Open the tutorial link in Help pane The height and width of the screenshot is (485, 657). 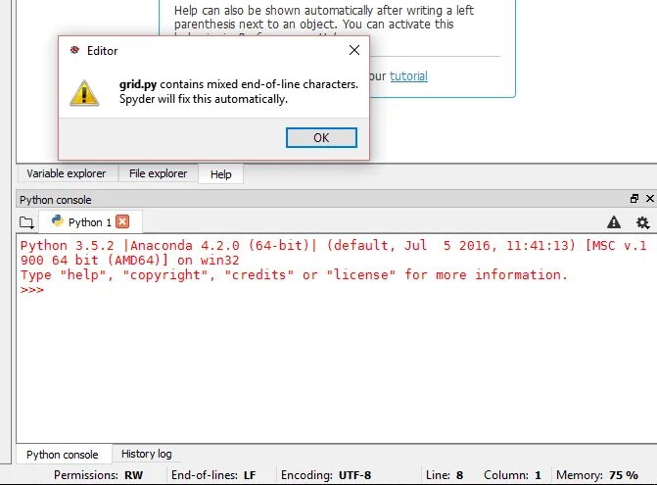click(x=408, y=76)
